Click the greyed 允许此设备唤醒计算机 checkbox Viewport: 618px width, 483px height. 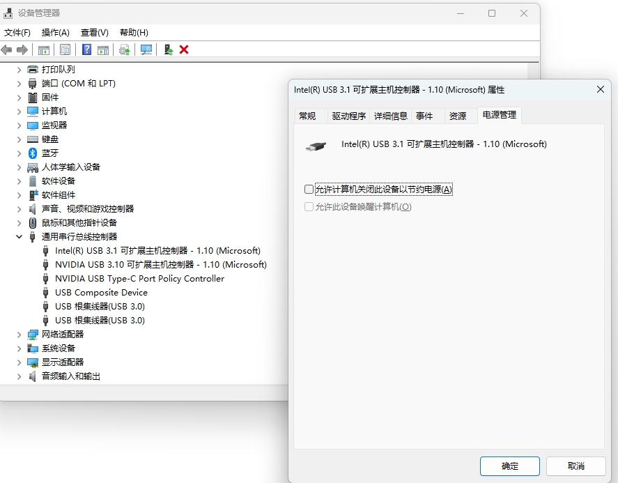tap(309, 206)
